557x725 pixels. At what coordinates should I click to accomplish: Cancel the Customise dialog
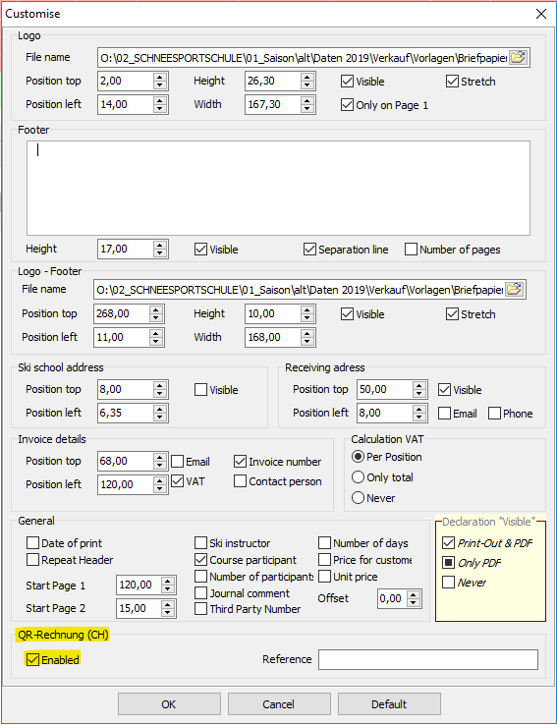pyautogui.click(x=279, y=704)
